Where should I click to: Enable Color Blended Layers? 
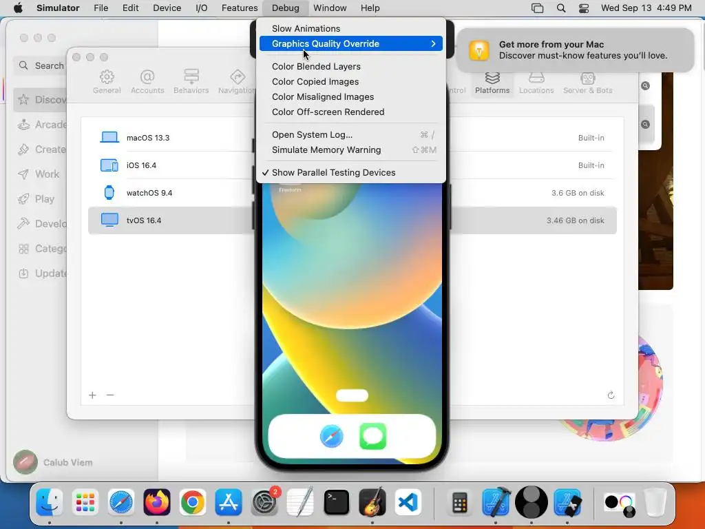(350, 66)
